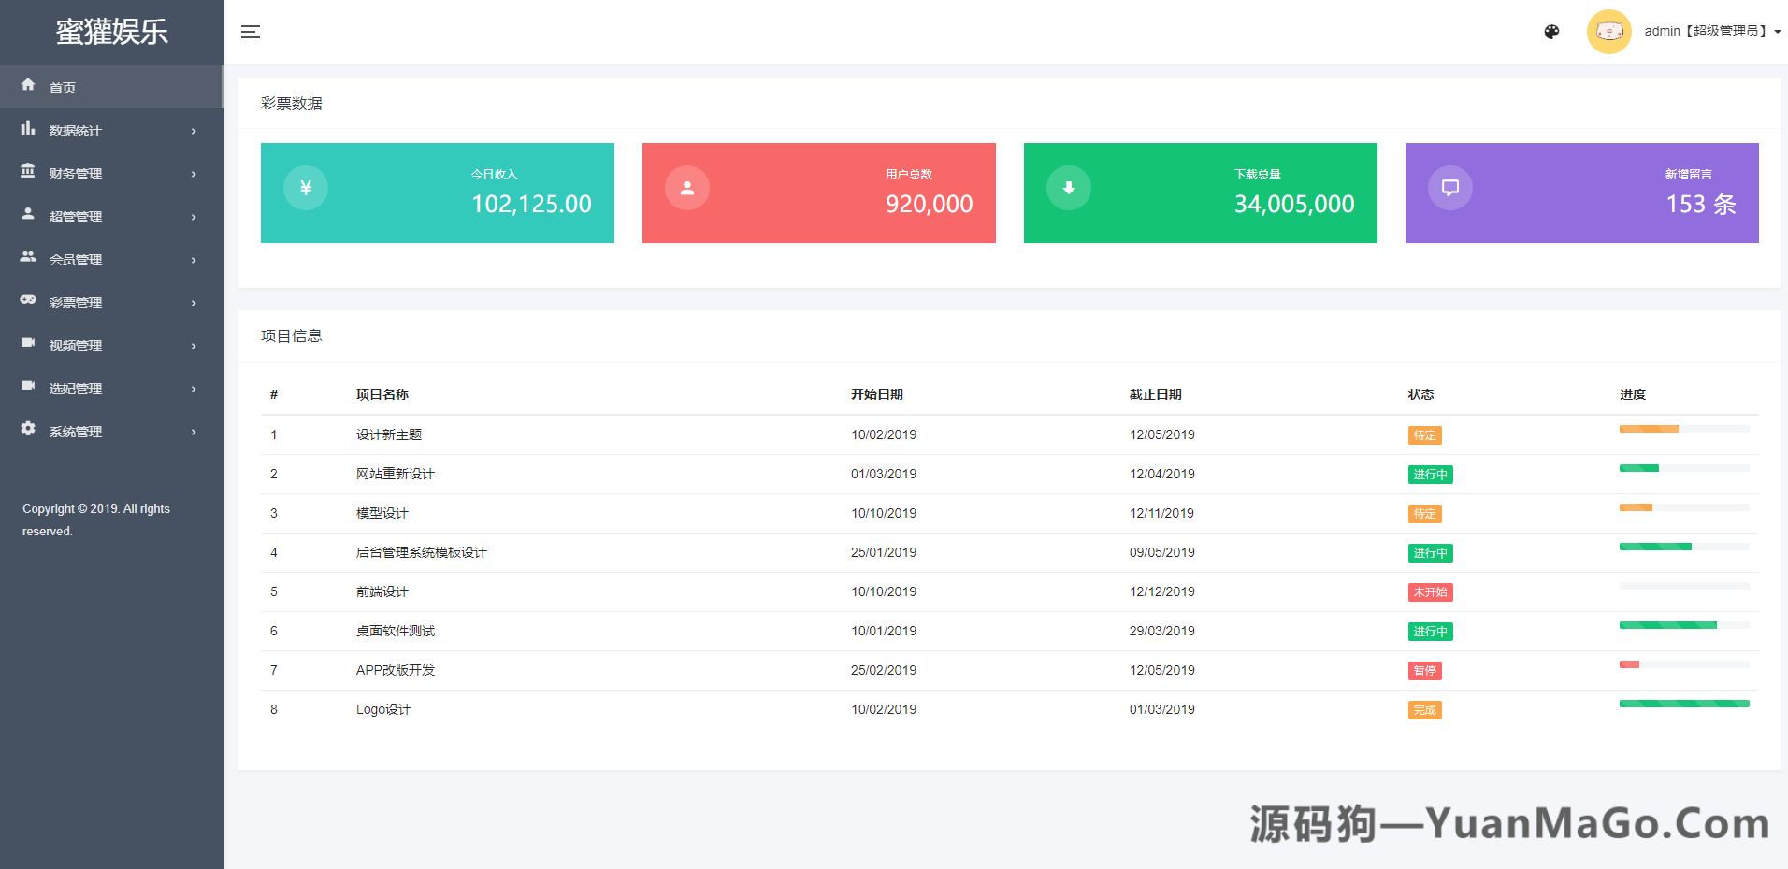Click the yen icon on 今日收入 card

pyautogui.click(x=306, y=188)
